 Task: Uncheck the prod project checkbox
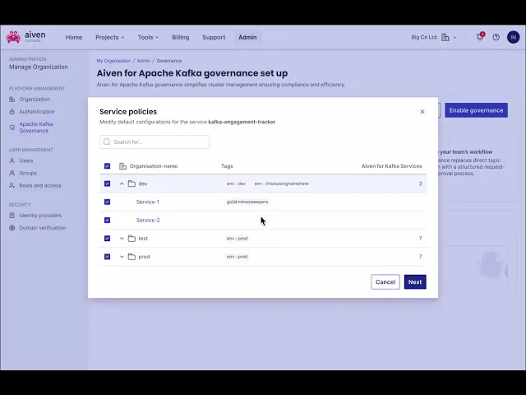pyautogui.click(x=107, y=257)
